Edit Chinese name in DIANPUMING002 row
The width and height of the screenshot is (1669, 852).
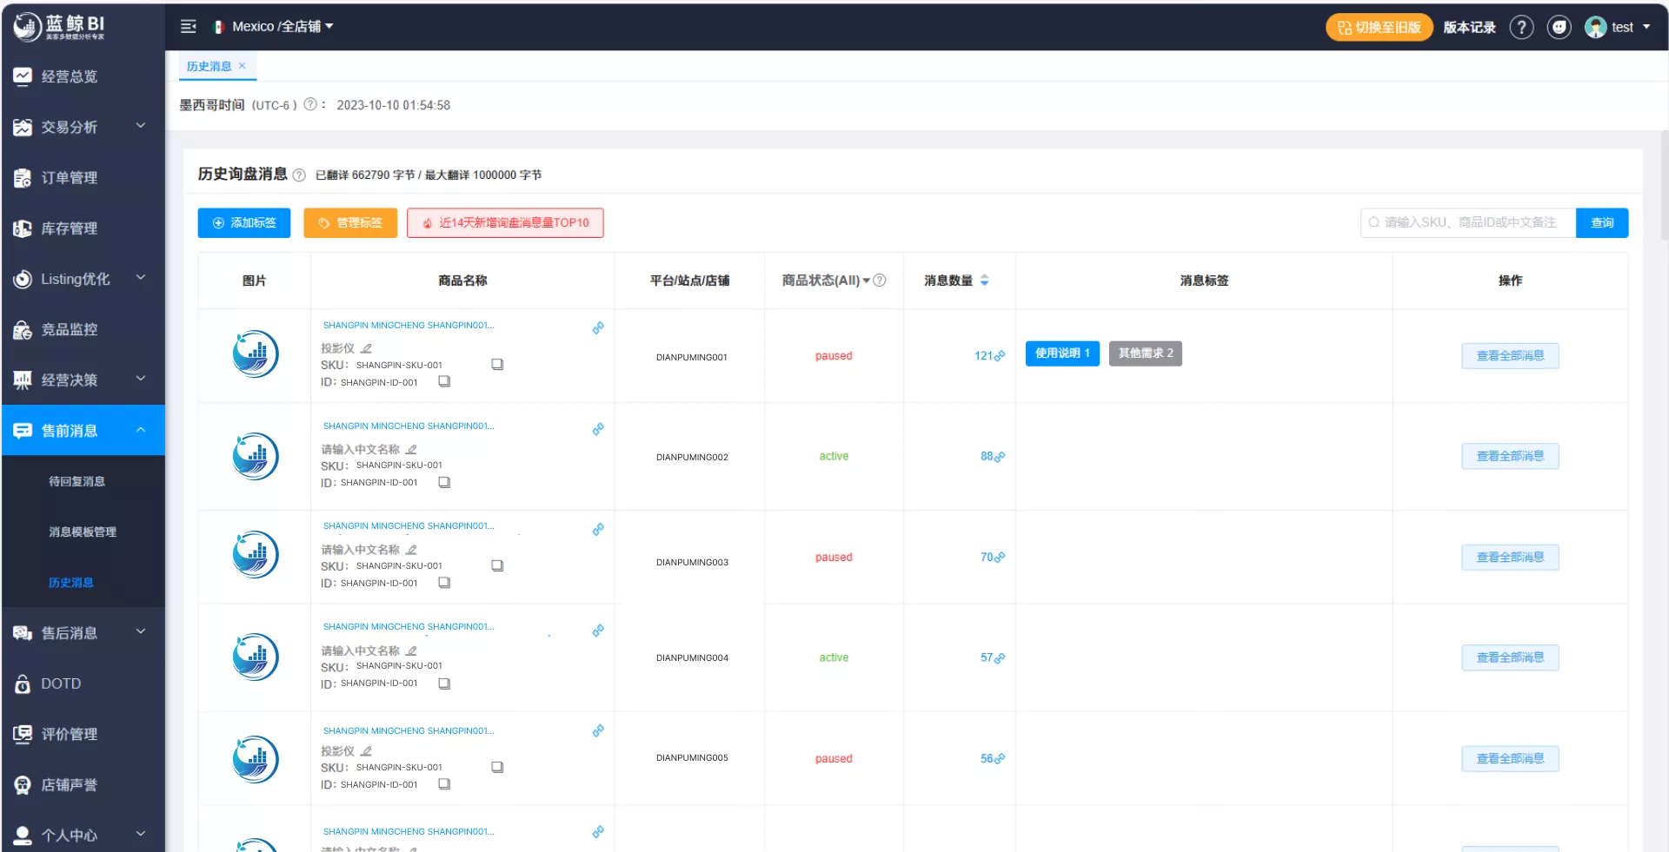click(x=412, y=449)
